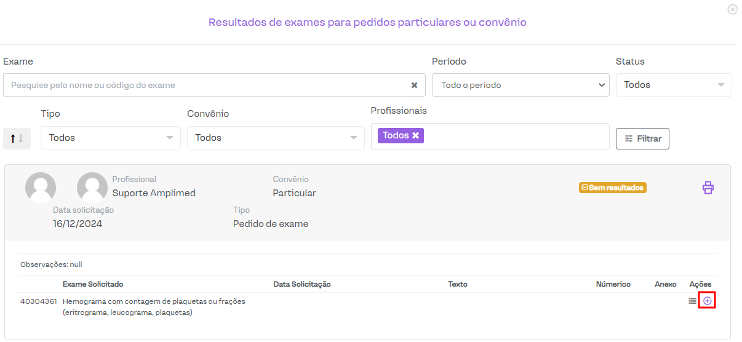Click the Exame Solicitado column header

pyautogui.click(x=93, y=284)
